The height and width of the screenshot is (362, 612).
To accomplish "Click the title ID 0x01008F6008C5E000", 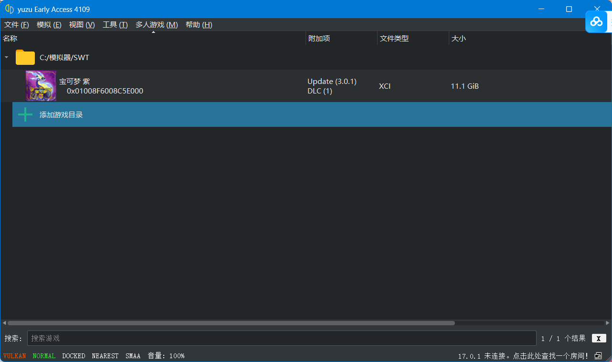I will [x=105, y=91].
